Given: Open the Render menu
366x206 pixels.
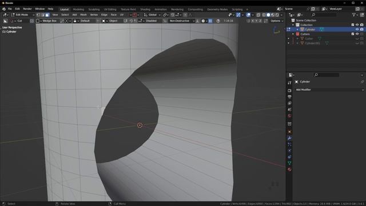Looking at the screenshot, I should (27, 9).
